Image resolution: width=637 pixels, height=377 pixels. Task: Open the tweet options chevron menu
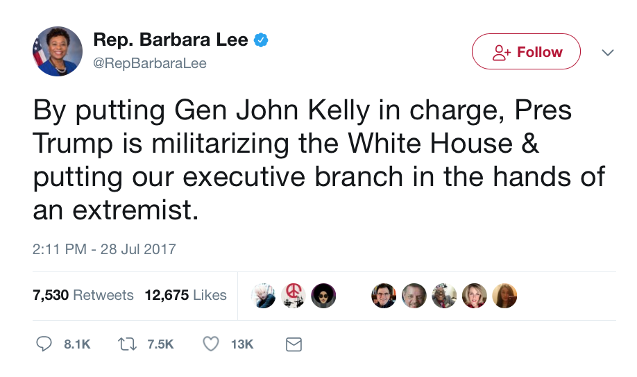(x=607, y=52)
